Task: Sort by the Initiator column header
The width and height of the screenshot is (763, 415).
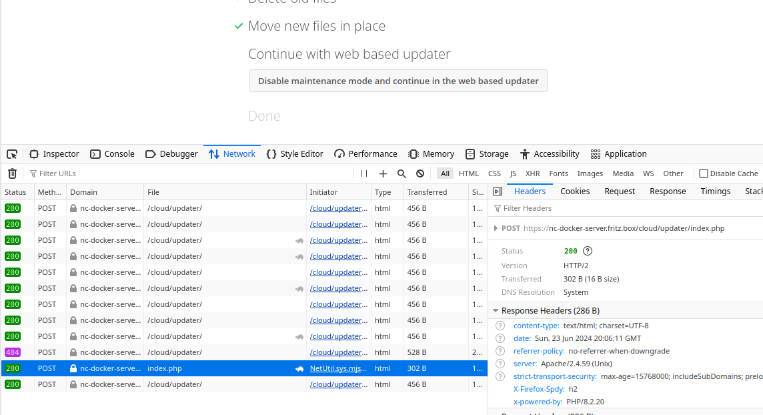Action: click(x=339, y=192)
